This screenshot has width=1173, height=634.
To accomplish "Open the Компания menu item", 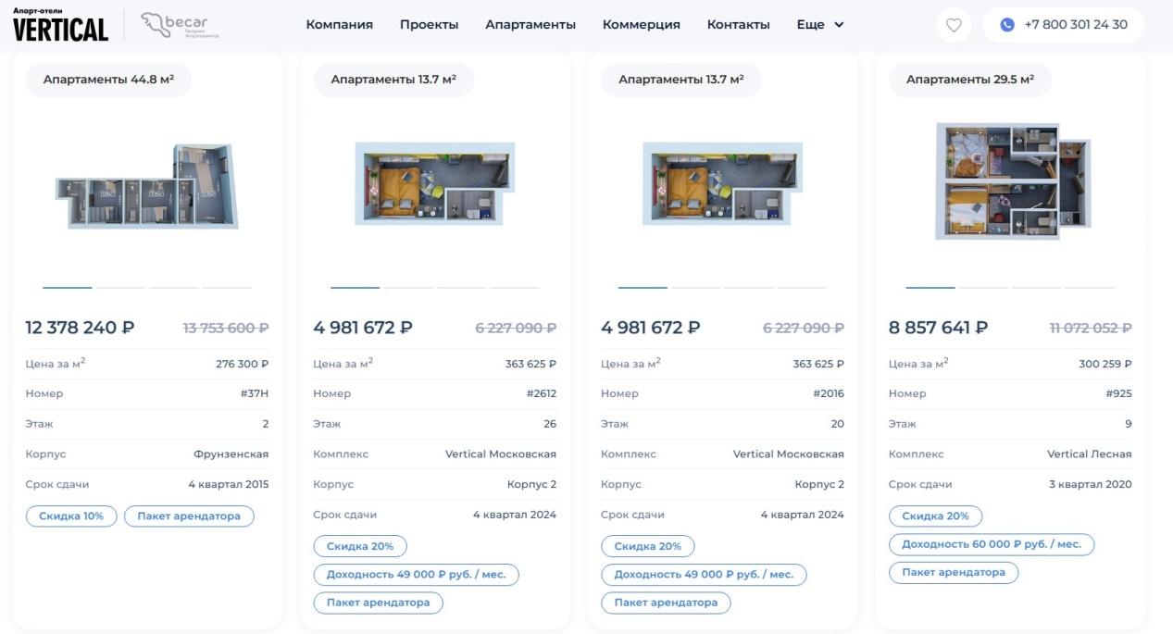I will point(339,25).
